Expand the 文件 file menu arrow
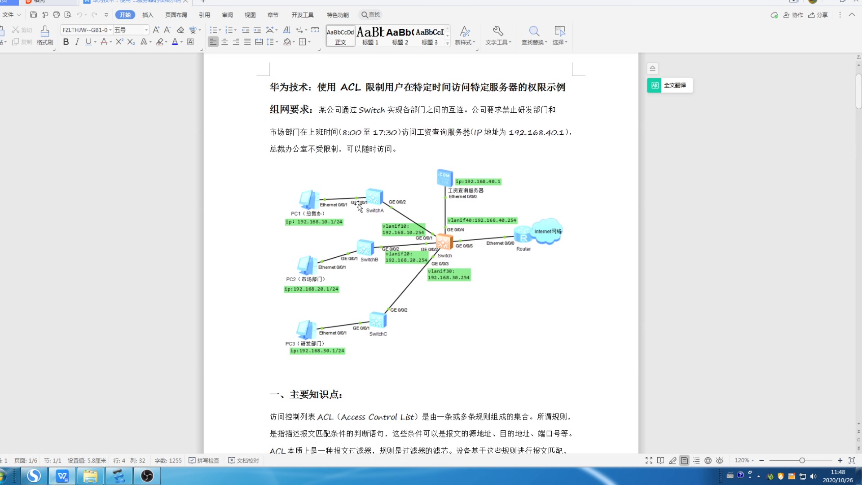This screenshot has height=485, width=862. [19, 15]
